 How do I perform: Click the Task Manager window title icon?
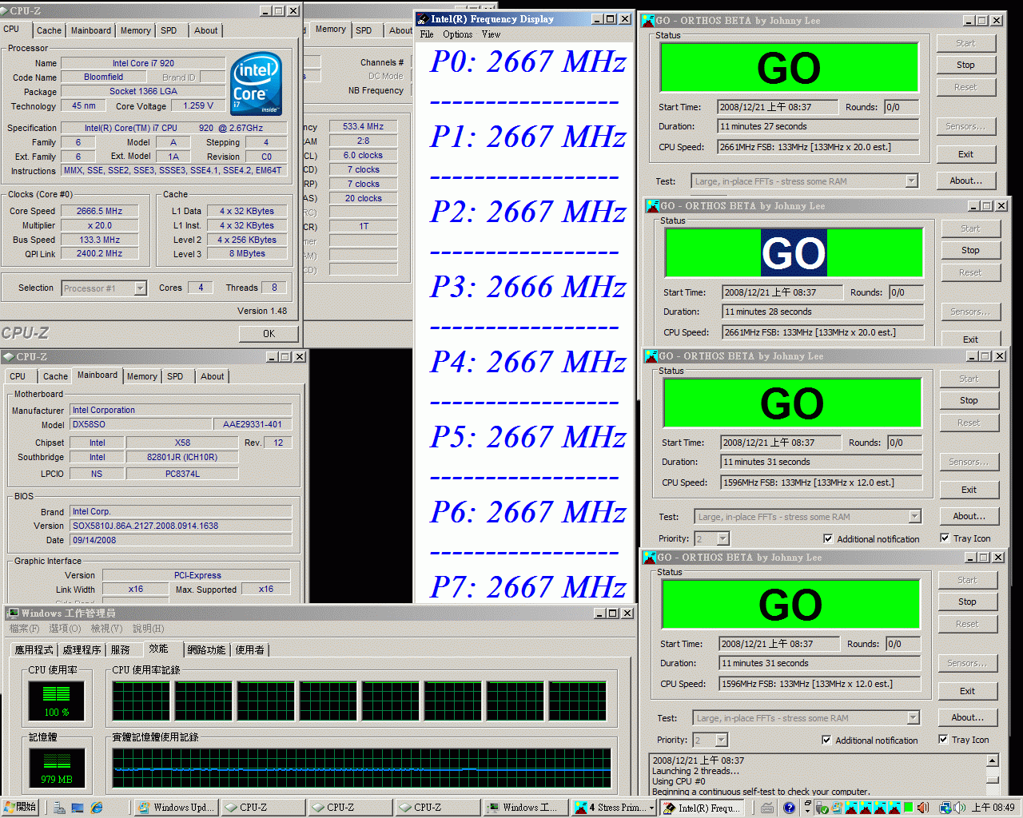(13, 613)
